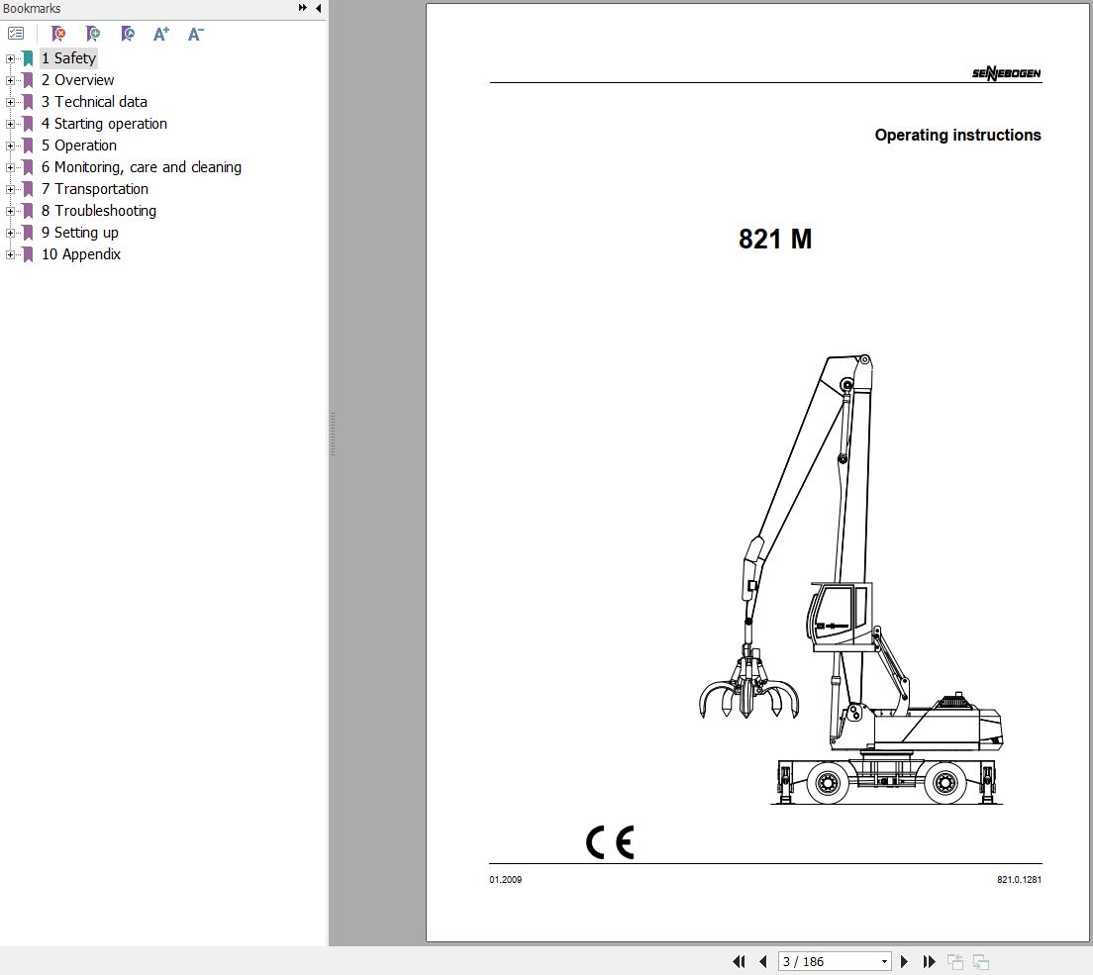The height and width of the screenshot is (975, 1093).
Task: Click the 01.2009 date in the page footer
Action: coord(505,880)
